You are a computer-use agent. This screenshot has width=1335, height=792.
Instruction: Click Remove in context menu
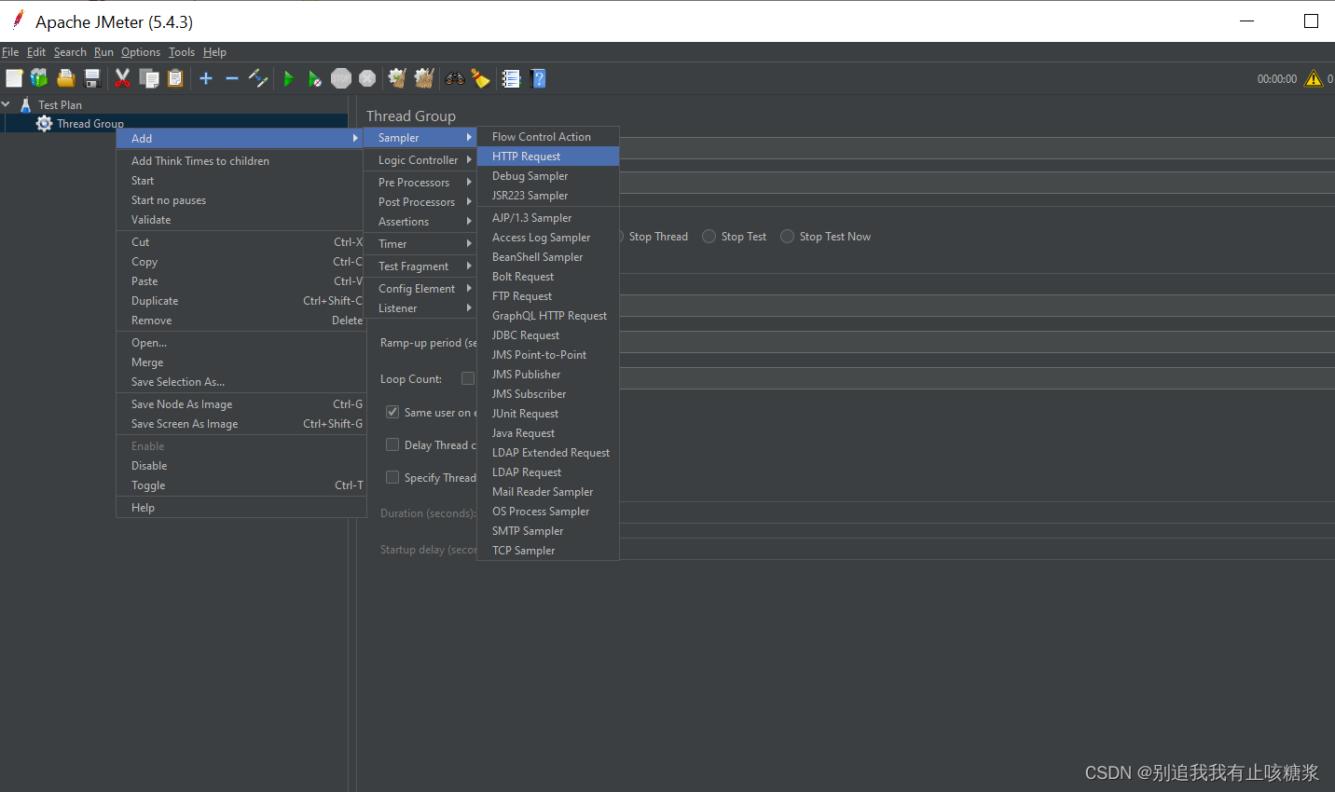(x=241, y=320)
